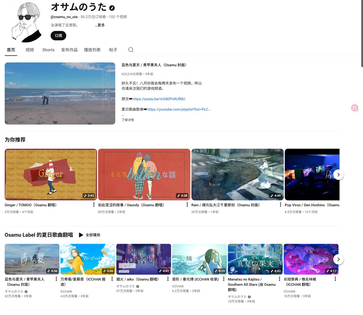Open 音阶 / 秦元博 (ICCHAN 收录) title

tap(196, 279)
